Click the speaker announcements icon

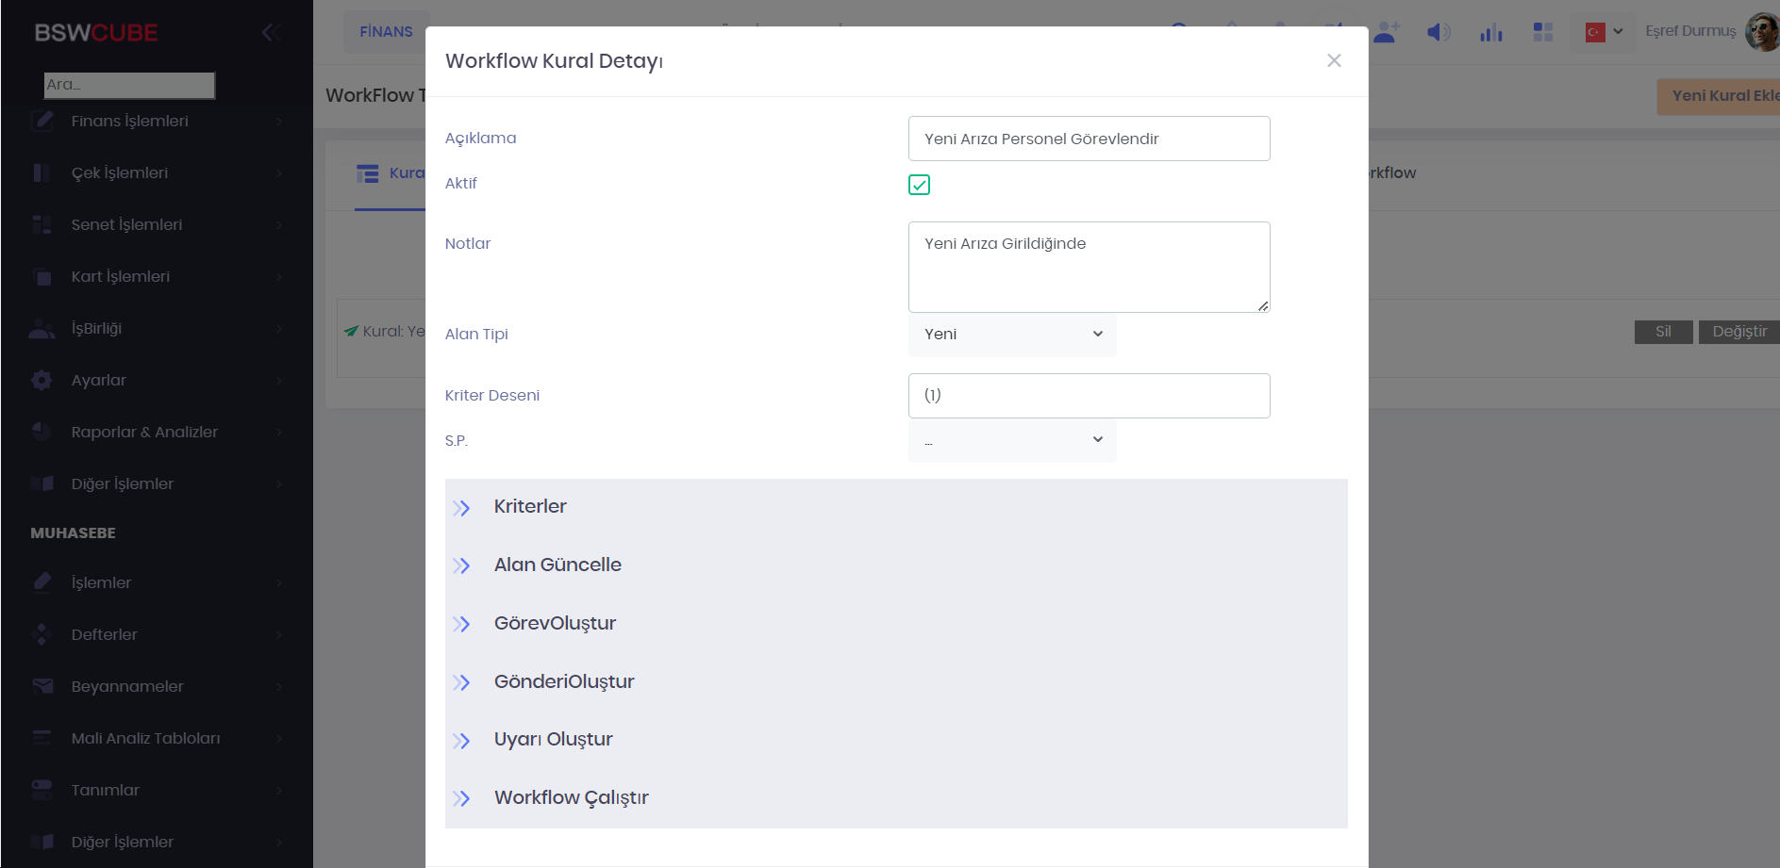point(1438,32)
